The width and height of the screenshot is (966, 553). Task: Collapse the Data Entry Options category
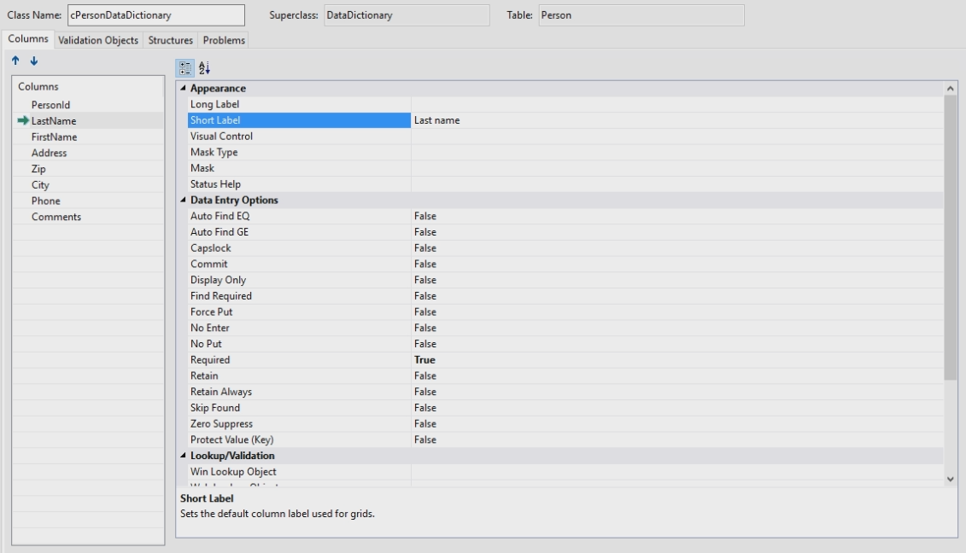pyautogui.click(x=183, y=201)
